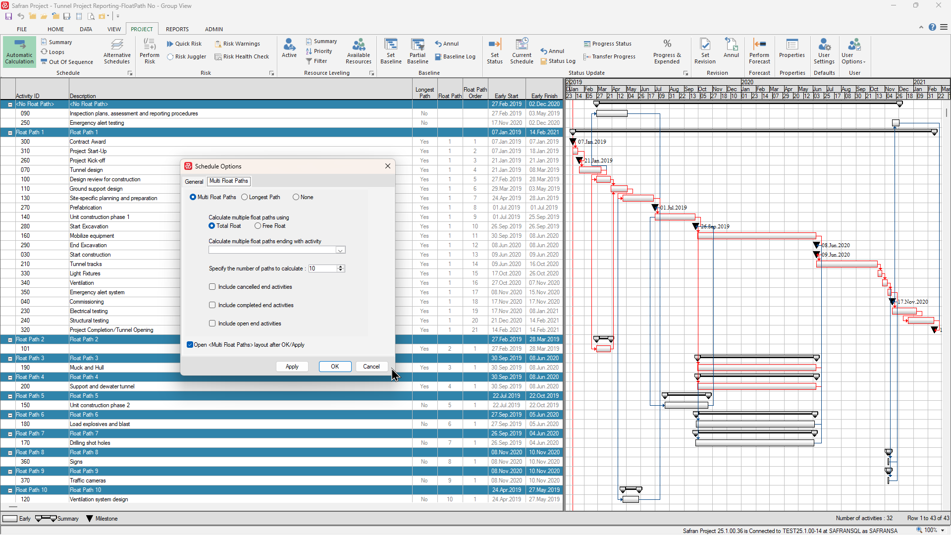Switch to the General tab in dialog
951x535 pixels.
[194, 182]
